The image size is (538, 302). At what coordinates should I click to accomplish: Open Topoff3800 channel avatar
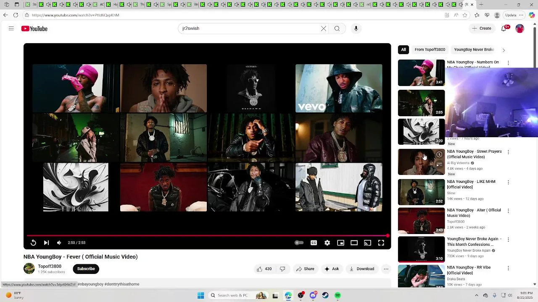click(x=29, y=268)
